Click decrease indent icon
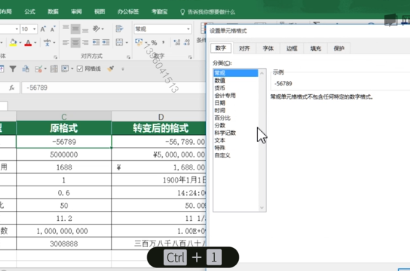Viewport: 410px width, 271px height. click(96, 42)
